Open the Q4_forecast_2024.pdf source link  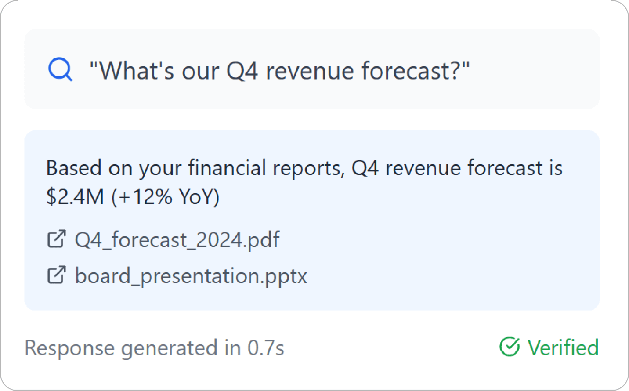(177, 240)
